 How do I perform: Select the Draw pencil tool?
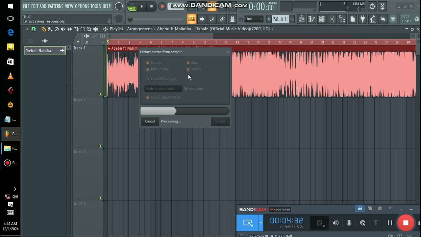click(43, 29)
